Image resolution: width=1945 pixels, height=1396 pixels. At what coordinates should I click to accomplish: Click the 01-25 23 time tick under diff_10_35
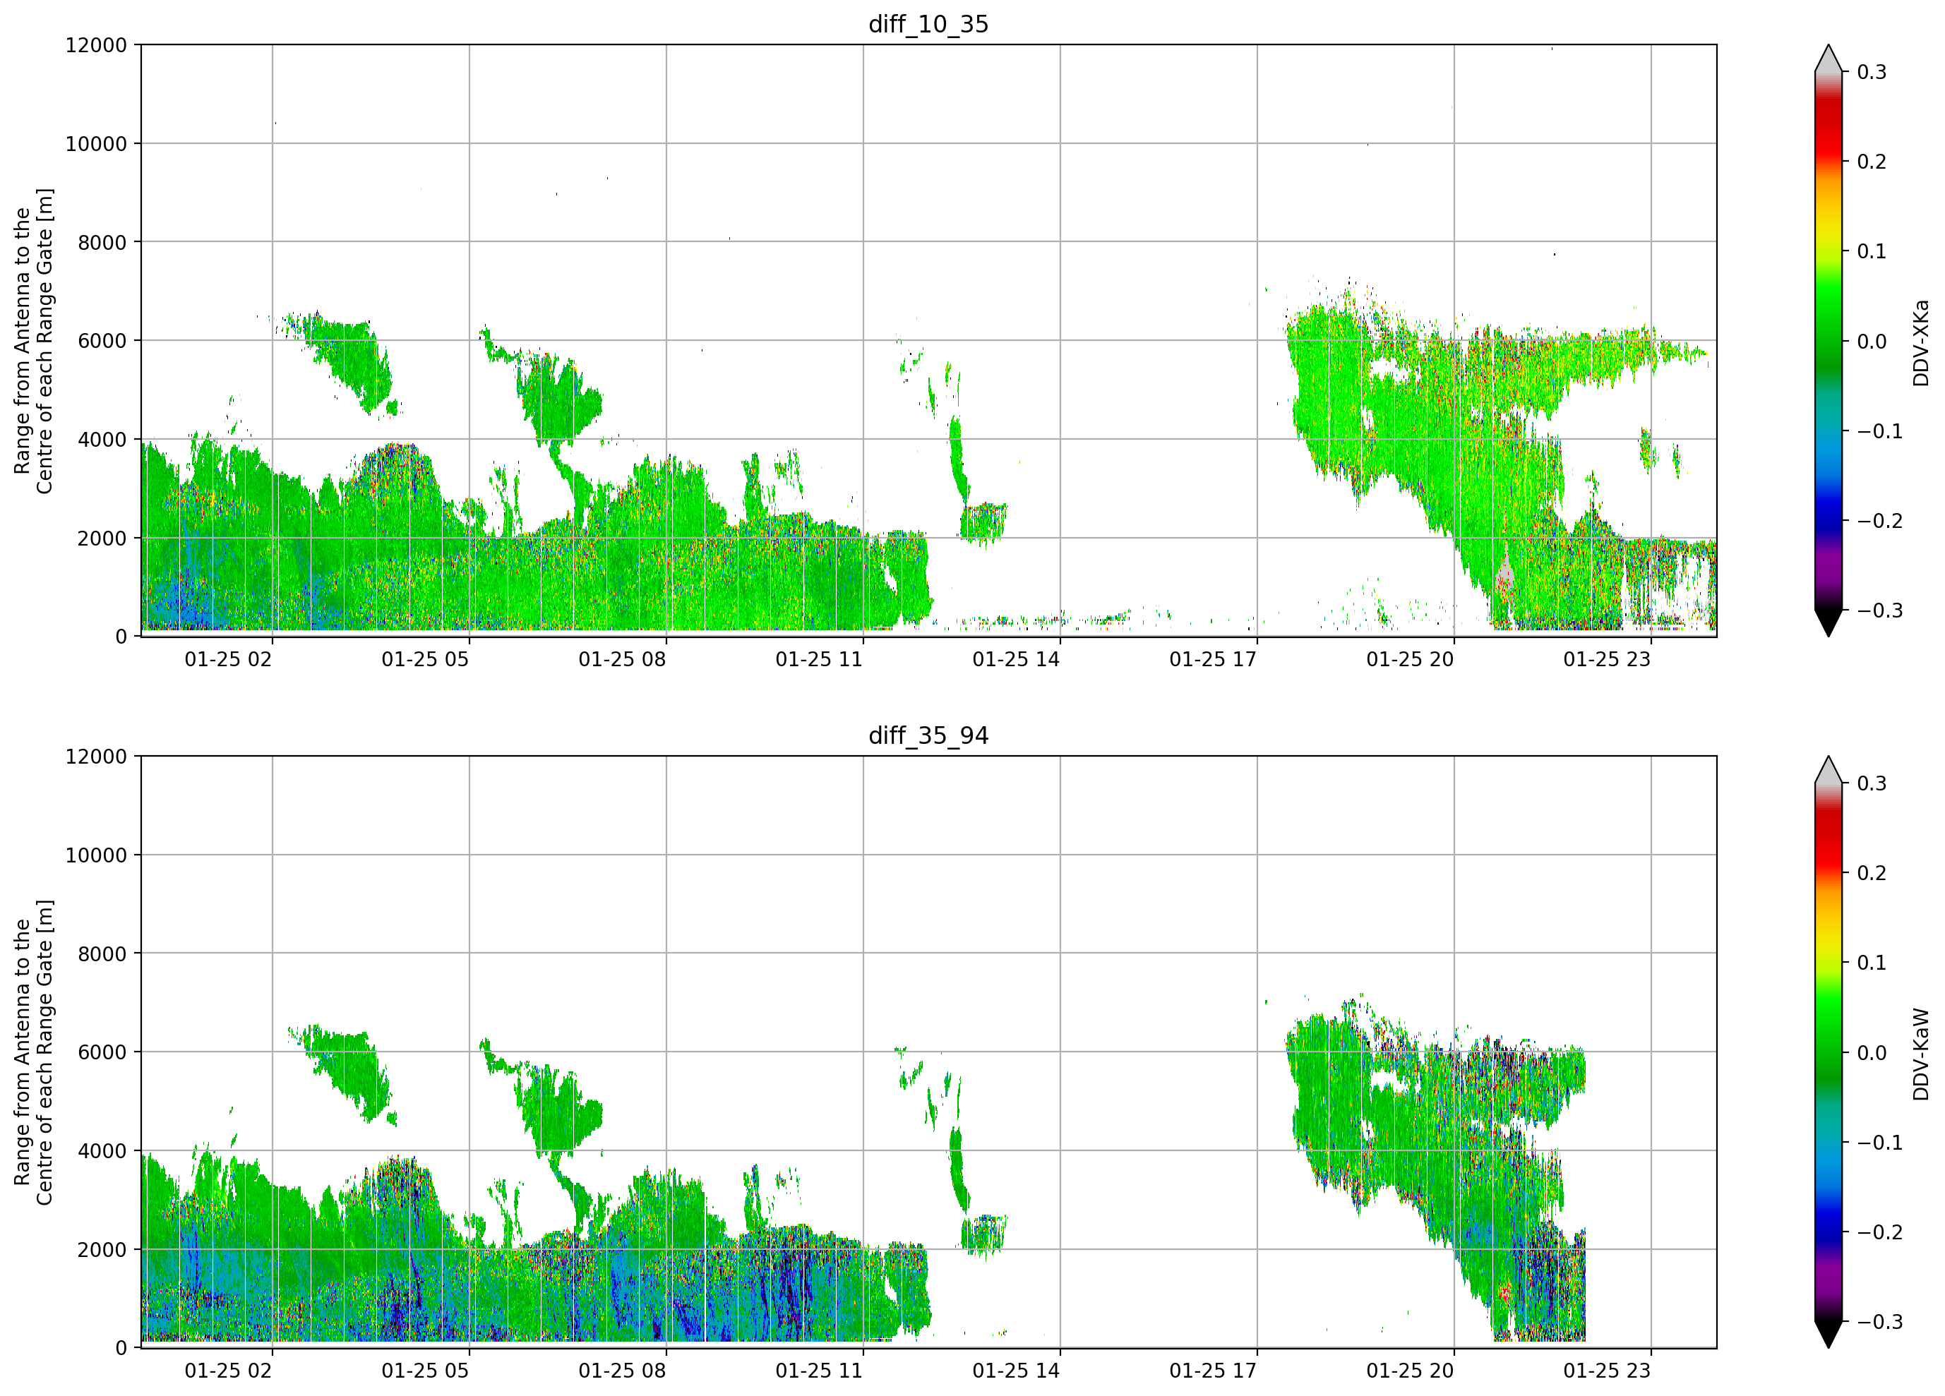(1607, 659)
